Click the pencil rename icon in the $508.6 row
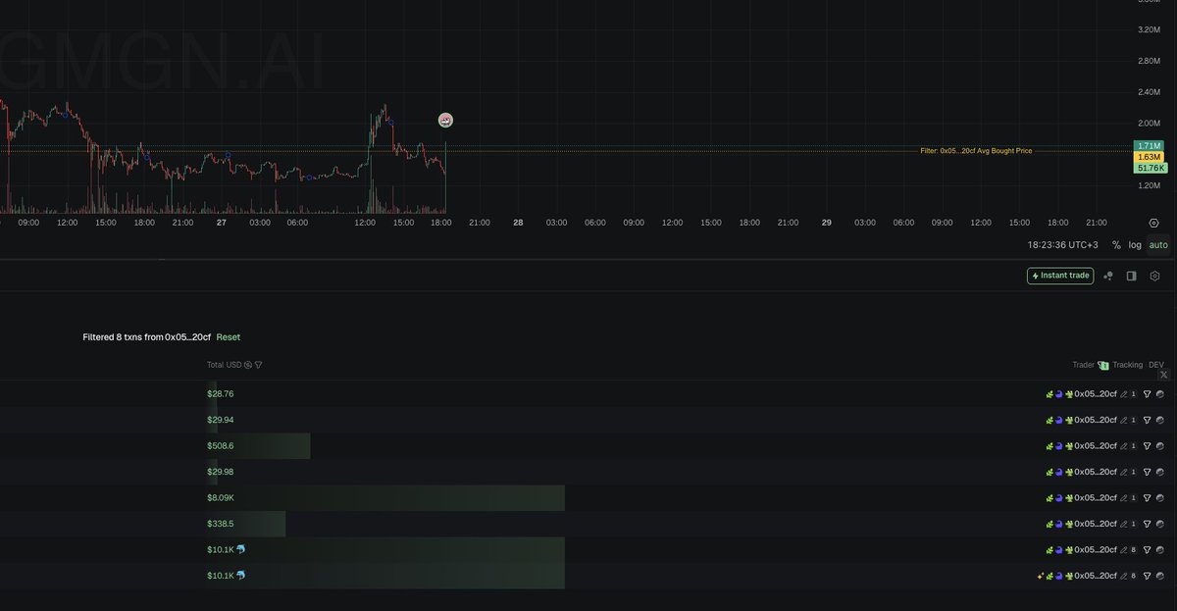Image resolution: width=1177 pixels, height=611 pixels. coord(1124,446)
